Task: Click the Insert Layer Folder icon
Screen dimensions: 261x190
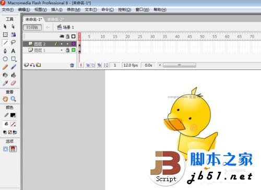Action: click(x=39, y=65)
